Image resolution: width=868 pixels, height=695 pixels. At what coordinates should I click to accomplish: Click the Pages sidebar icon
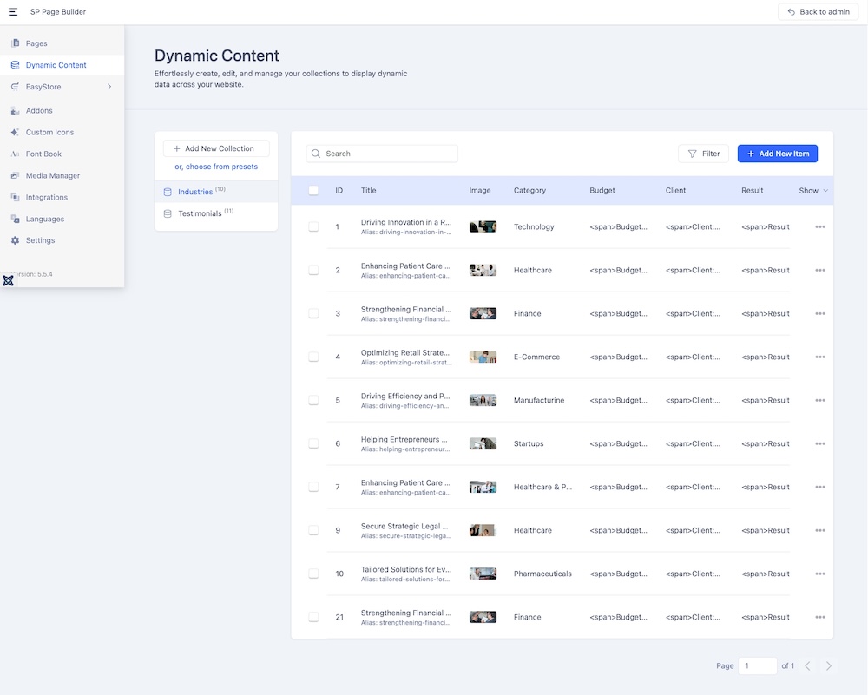tap(15, 43)
